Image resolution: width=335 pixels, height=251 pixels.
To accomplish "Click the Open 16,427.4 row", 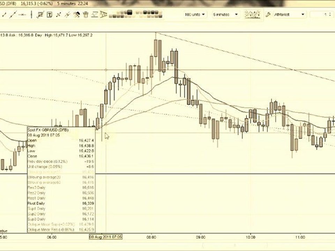I will coord(61,140).
